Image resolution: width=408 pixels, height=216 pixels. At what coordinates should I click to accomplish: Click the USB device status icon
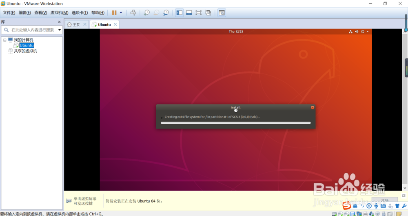pyautogui.click(x=384, y=214)
